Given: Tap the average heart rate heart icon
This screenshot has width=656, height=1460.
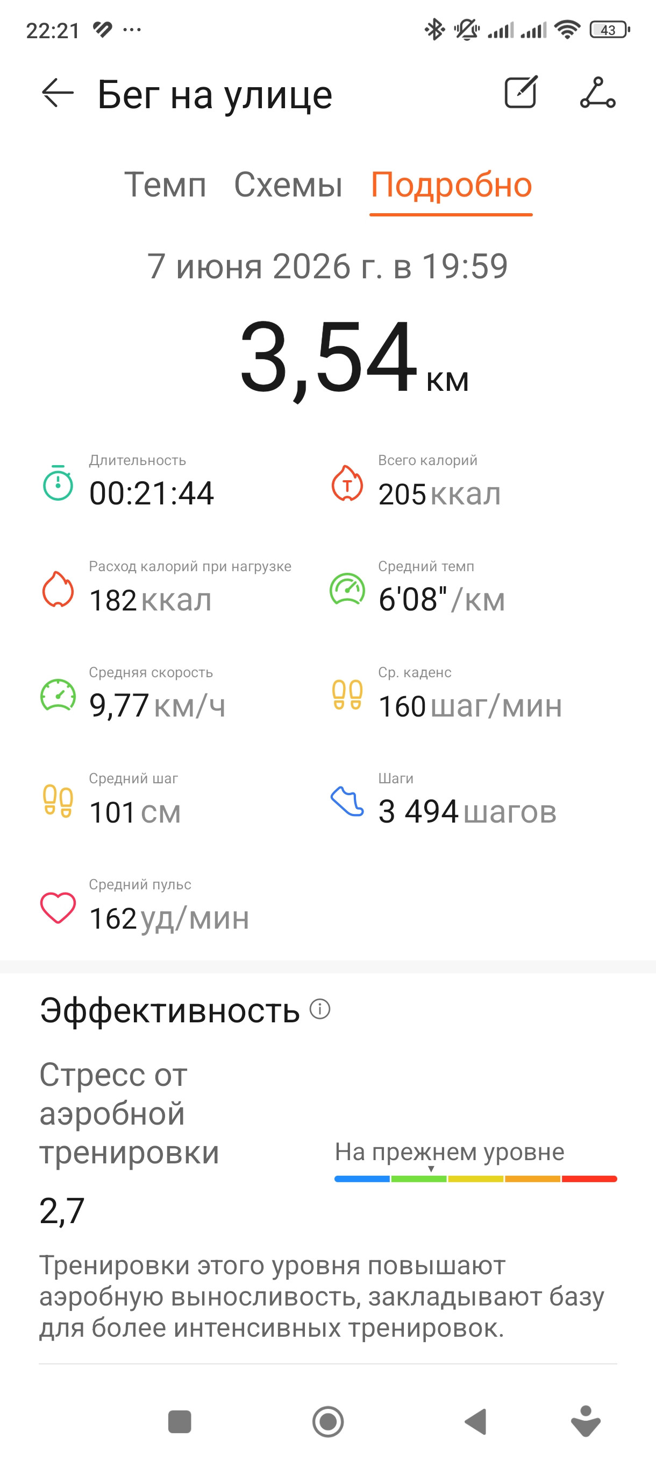Looking at the screenshot, I should coord(58,908).
